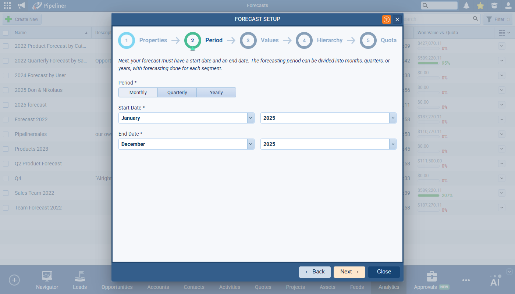The width and height of the screenshot is (515, 294).
Task: Open the Navigator dashboard icon
Action: (47, 276)
